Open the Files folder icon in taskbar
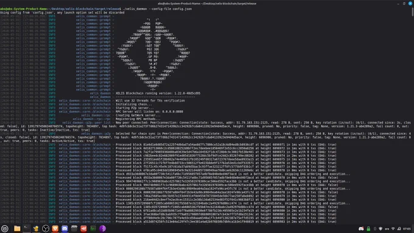 tap(17, 229)
